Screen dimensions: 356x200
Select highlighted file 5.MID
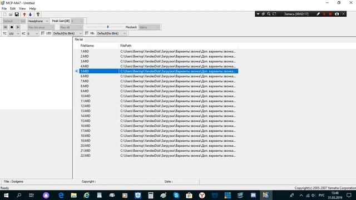(x=159, y=71)
